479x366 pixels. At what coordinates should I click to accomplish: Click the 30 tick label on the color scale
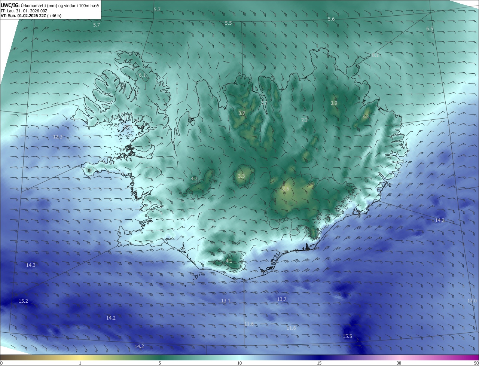click(399, 363)
